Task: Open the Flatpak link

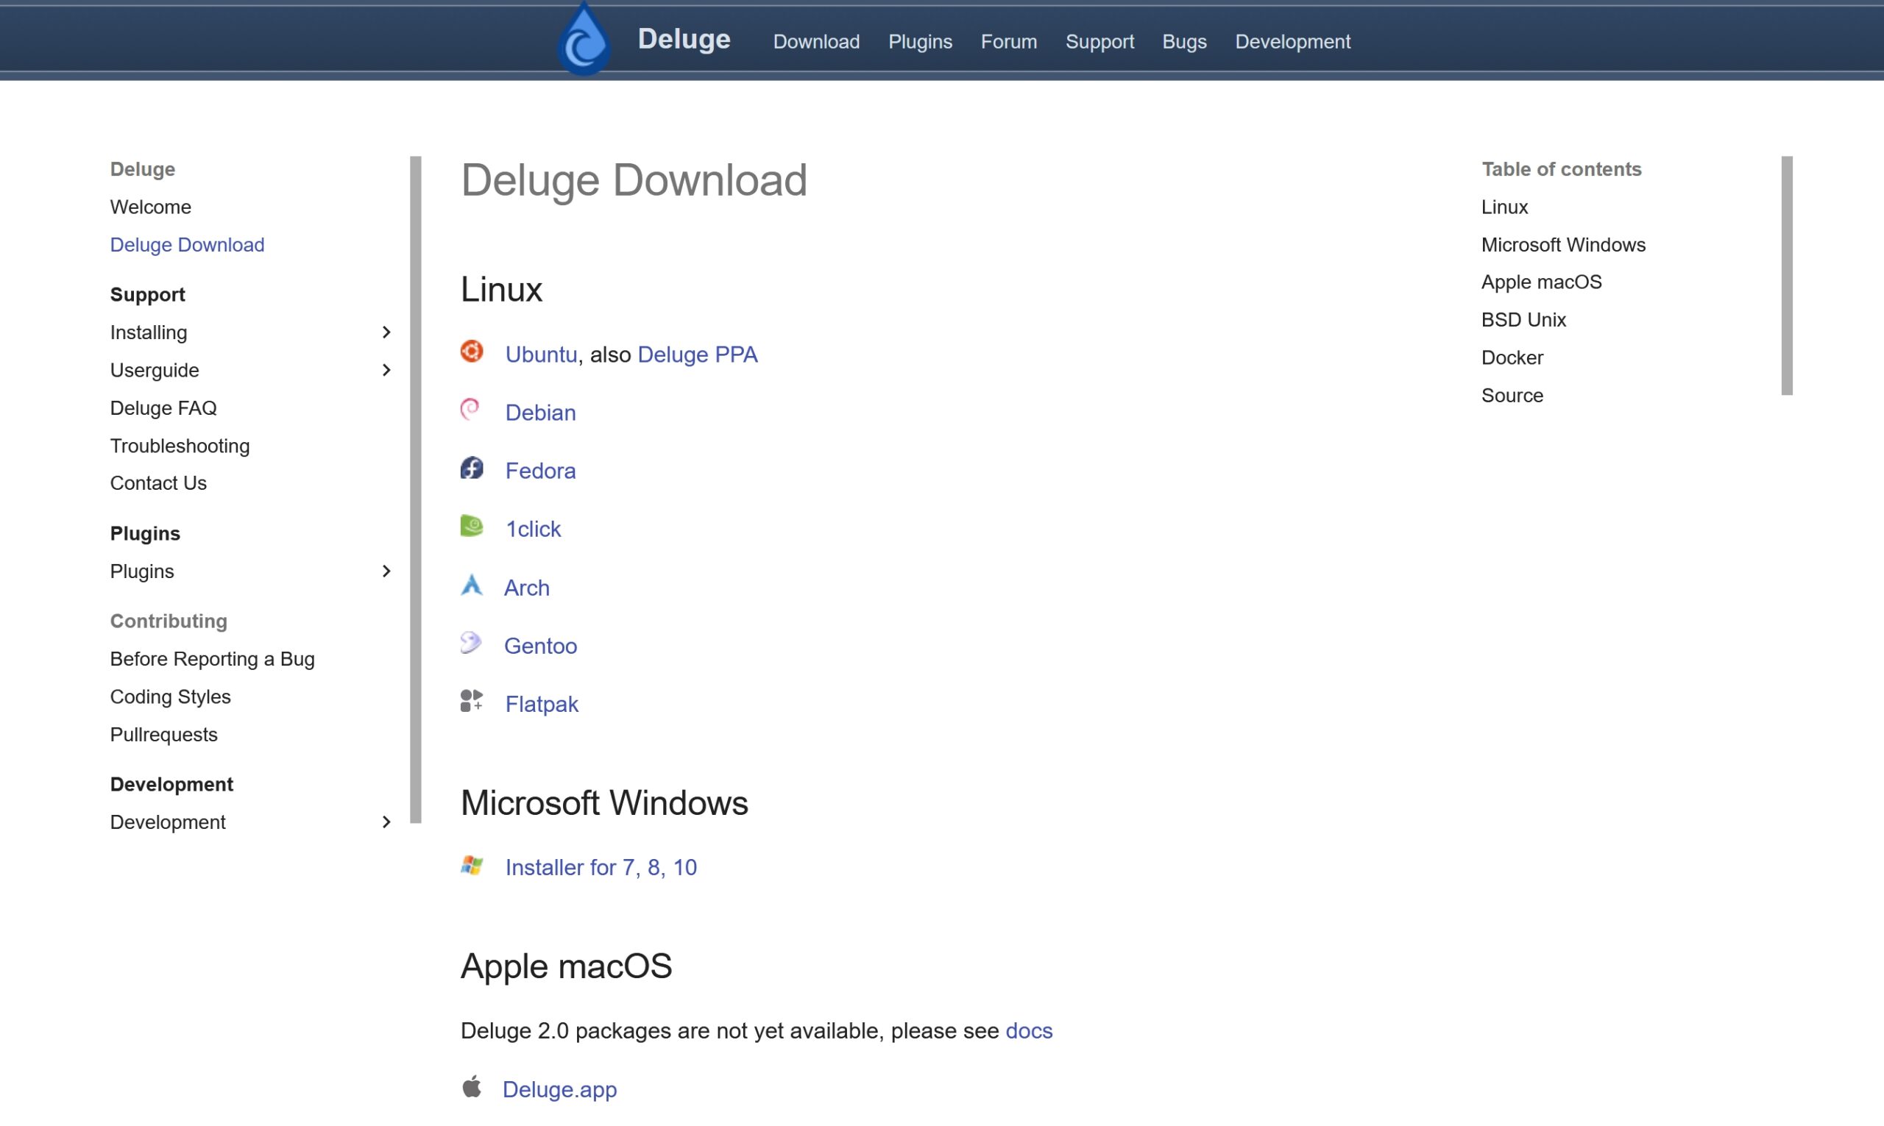Action: click(542, 704)
